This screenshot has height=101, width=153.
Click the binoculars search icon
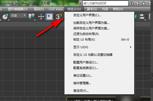pos(132,3)
